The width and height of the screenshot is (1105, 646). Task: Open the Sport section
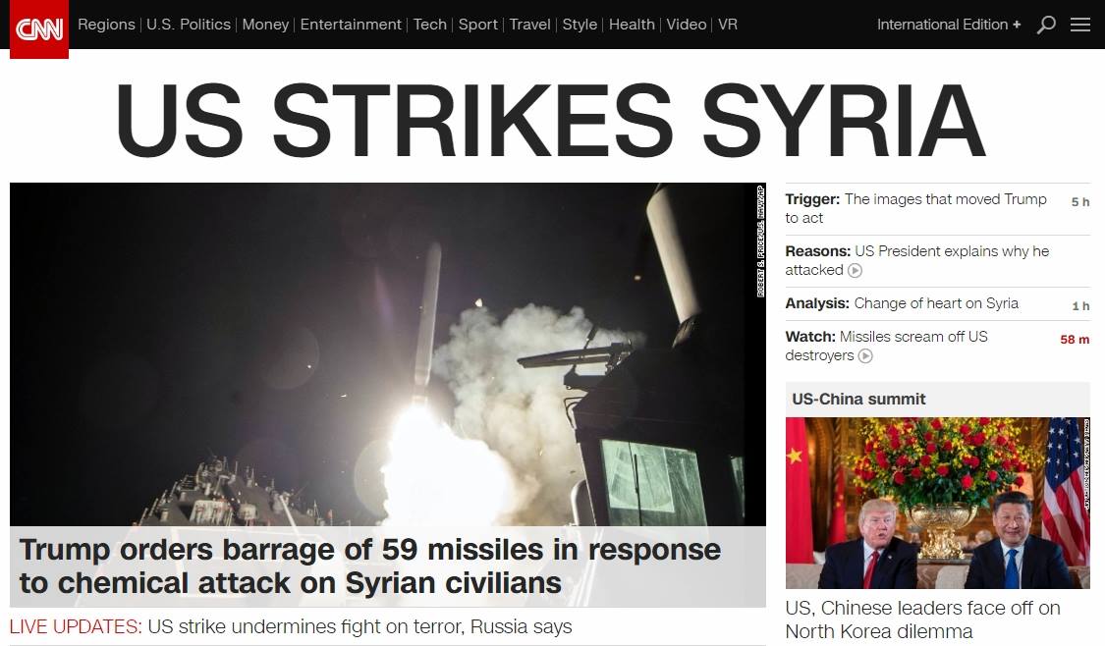point(477,25)
